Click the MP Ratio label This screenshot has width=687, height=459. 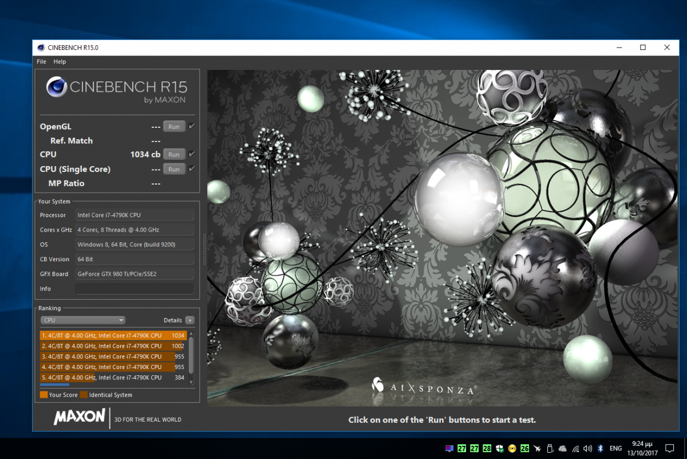coord(66,183)
